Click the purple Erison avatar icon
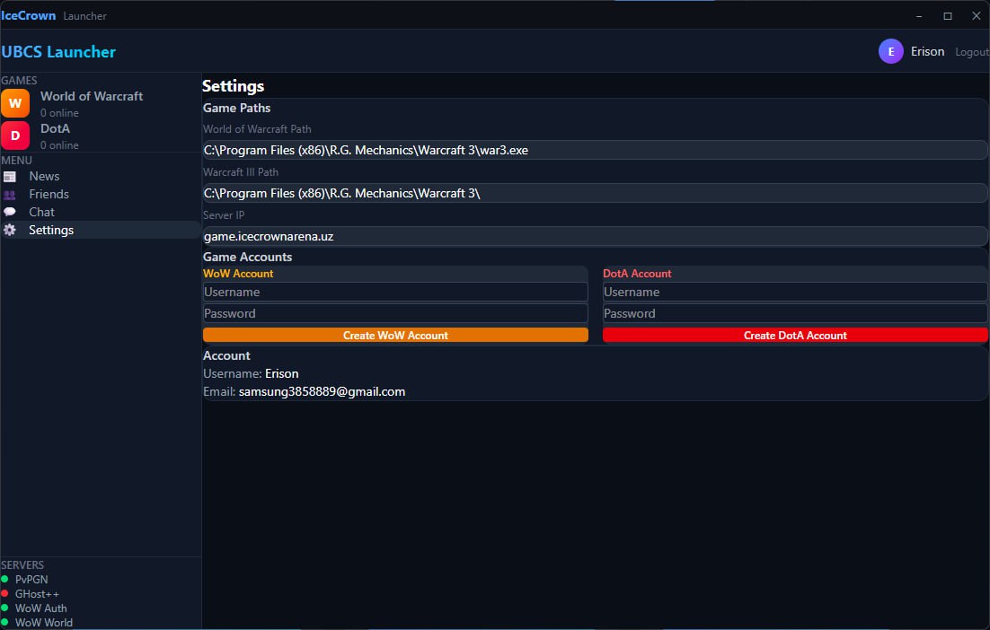The height and width of the screenshot is (630, 990). point(890,52)
